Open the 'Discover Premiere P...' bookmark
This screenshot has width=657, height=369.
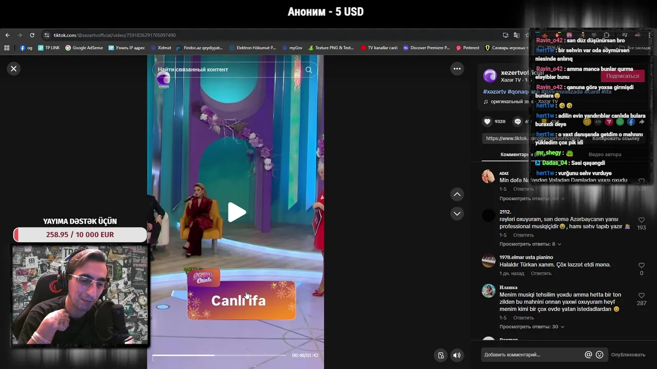(427, 48)
